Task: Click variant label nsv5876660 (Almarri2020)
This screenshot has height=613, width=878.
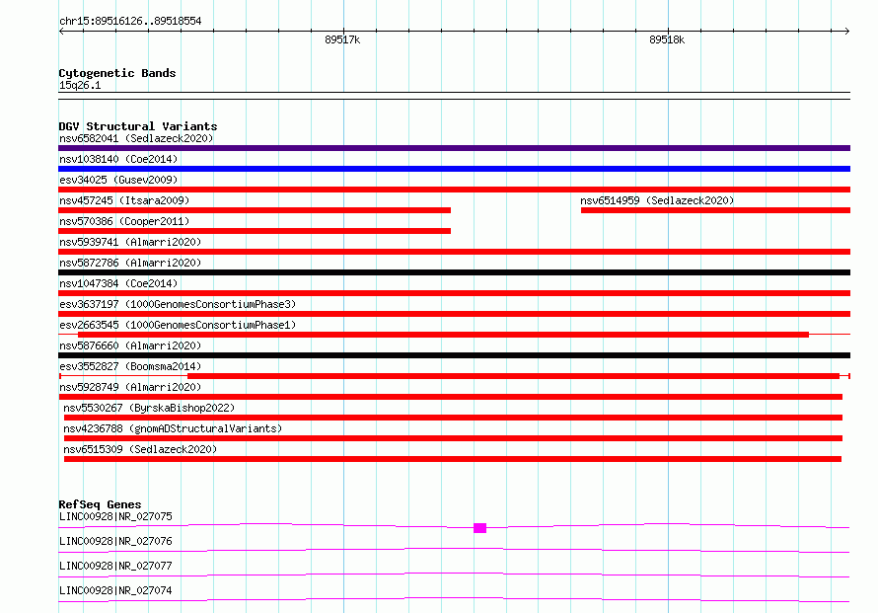Action: (x=130, y=345)
